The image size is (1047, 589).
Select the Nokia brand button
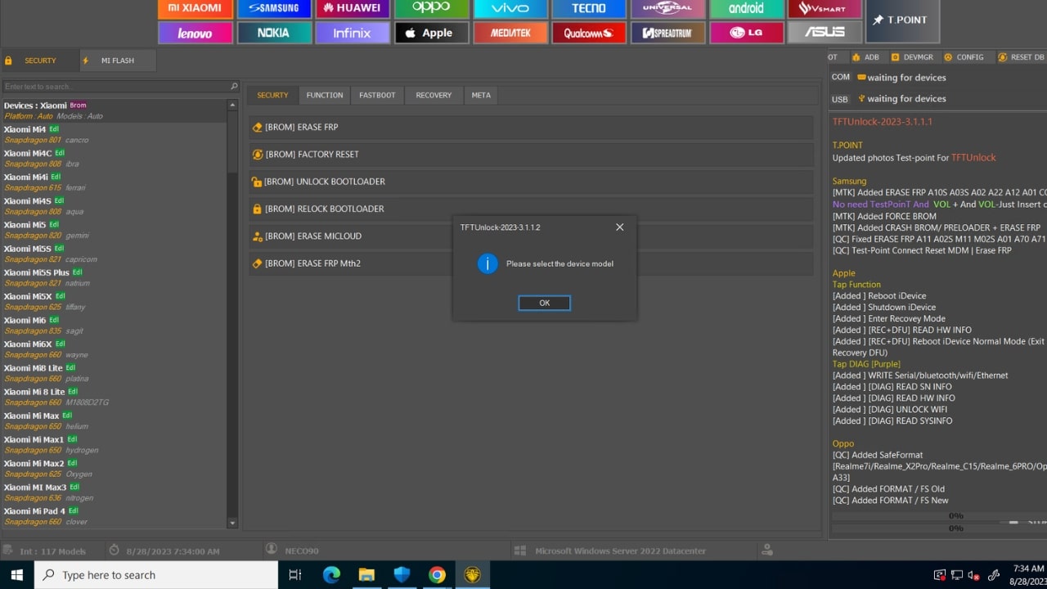pyautogui.click(x=274, y=33)
